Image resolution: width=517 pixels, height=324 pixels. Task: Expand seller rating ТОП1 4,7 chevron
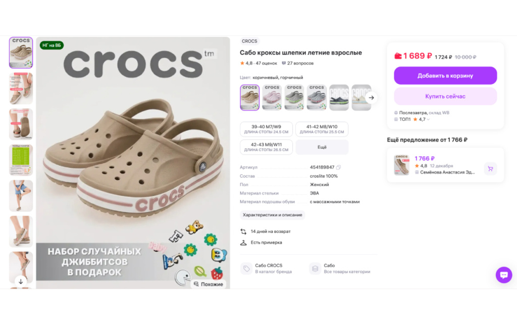pos(428,119)
